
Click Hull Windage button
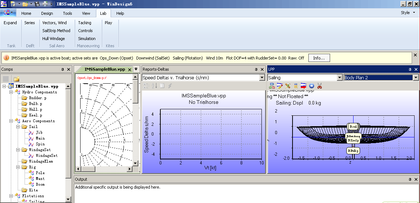tap(53, 39)
